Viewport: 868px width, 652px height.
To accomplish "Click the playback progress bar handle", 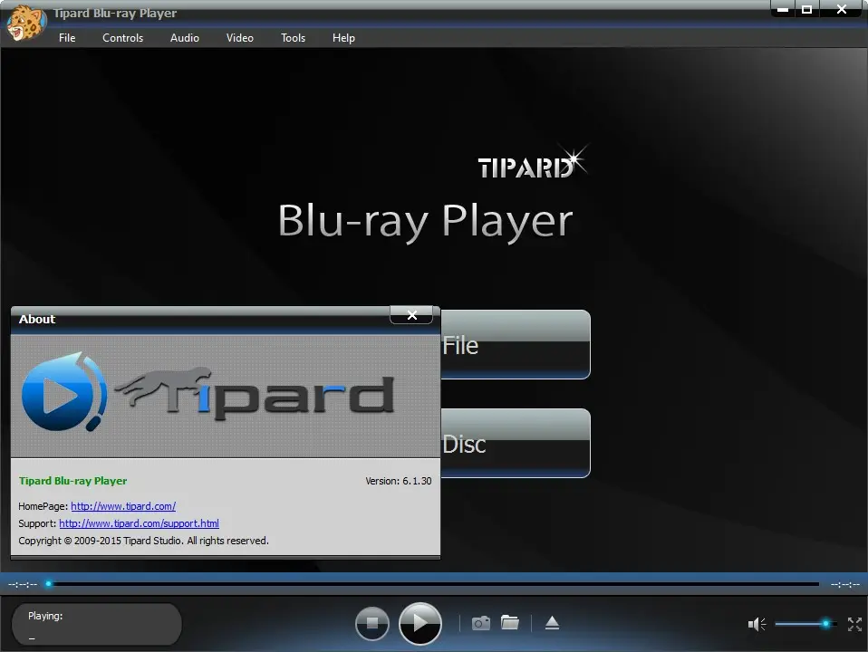I will (x=49, y=583).
